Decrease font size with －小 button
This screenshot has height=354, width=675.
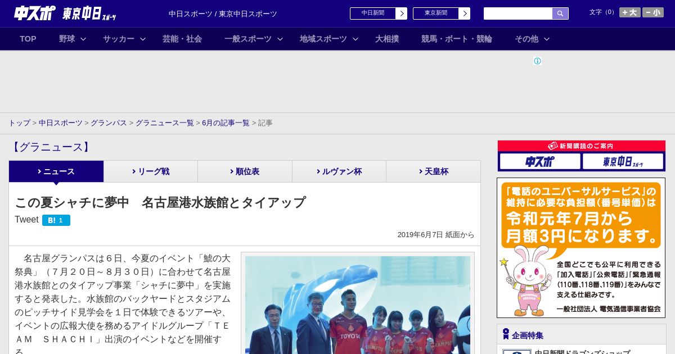653,12
